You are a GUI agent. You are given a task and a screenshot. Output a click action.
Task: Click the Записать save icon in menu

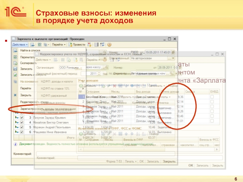click(x=15, y=69)
